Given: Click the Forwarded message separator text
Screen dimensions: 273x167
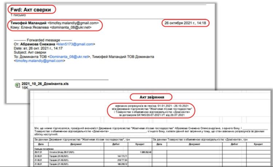Looking at the screenshot, I should 43,40.
